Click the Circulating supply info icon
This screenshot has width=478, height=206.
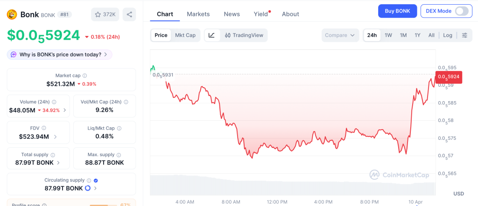pos(88,180)
